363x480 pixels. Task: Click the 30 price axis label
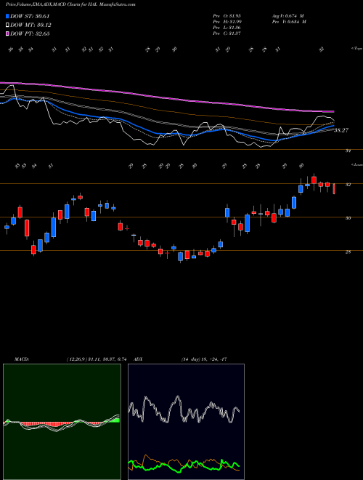coord(348,218)
